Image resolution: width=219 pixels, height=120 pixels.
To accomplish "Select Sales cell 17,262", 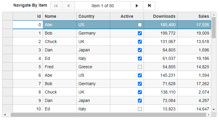I will (194, 84).
